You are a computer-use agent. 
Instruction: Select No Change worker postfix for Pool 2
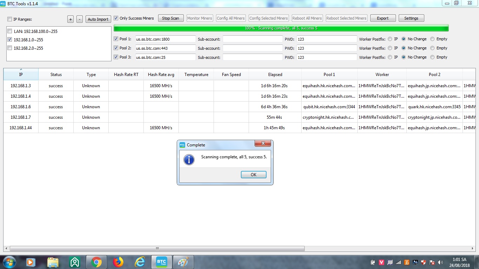point(403,48)
